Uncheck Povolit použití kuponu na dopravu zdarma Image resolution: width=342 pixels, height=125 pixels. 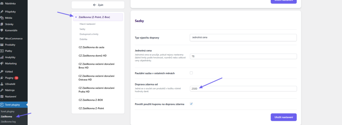(x=191, y=104)
